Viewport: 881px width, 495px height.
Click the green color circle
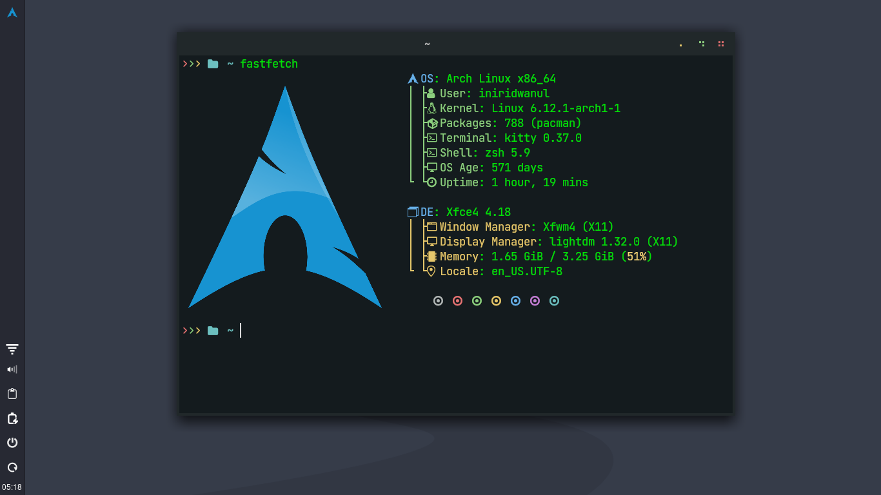477,301
